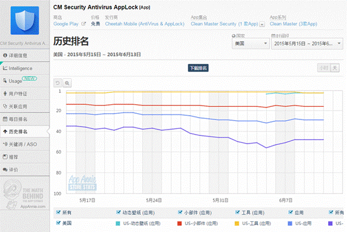Click the 5月17日 x-axis label

coord(87,200)
